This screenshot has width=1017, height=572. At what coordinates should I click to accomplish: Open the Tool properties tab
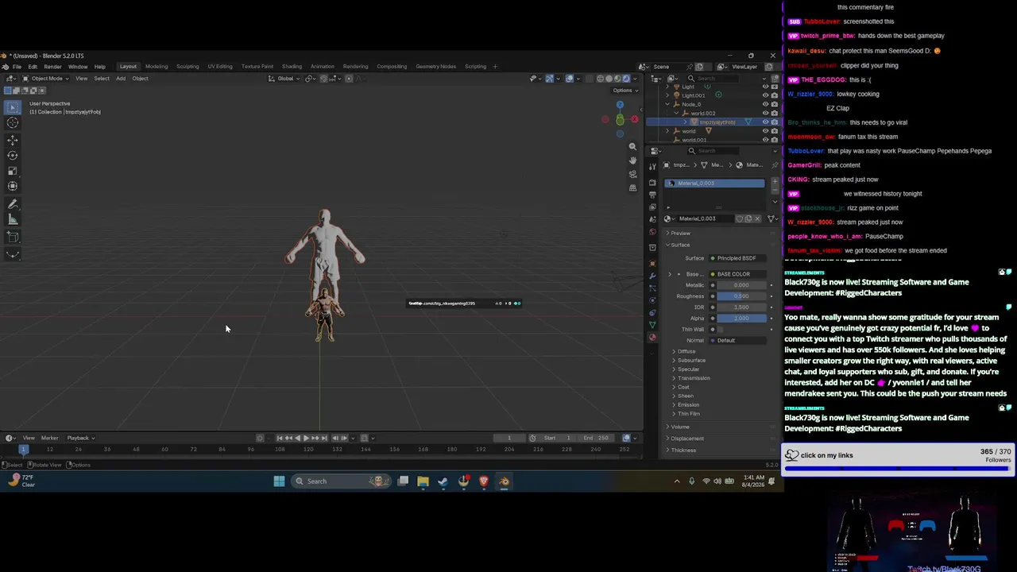click(x=652, y=166)
